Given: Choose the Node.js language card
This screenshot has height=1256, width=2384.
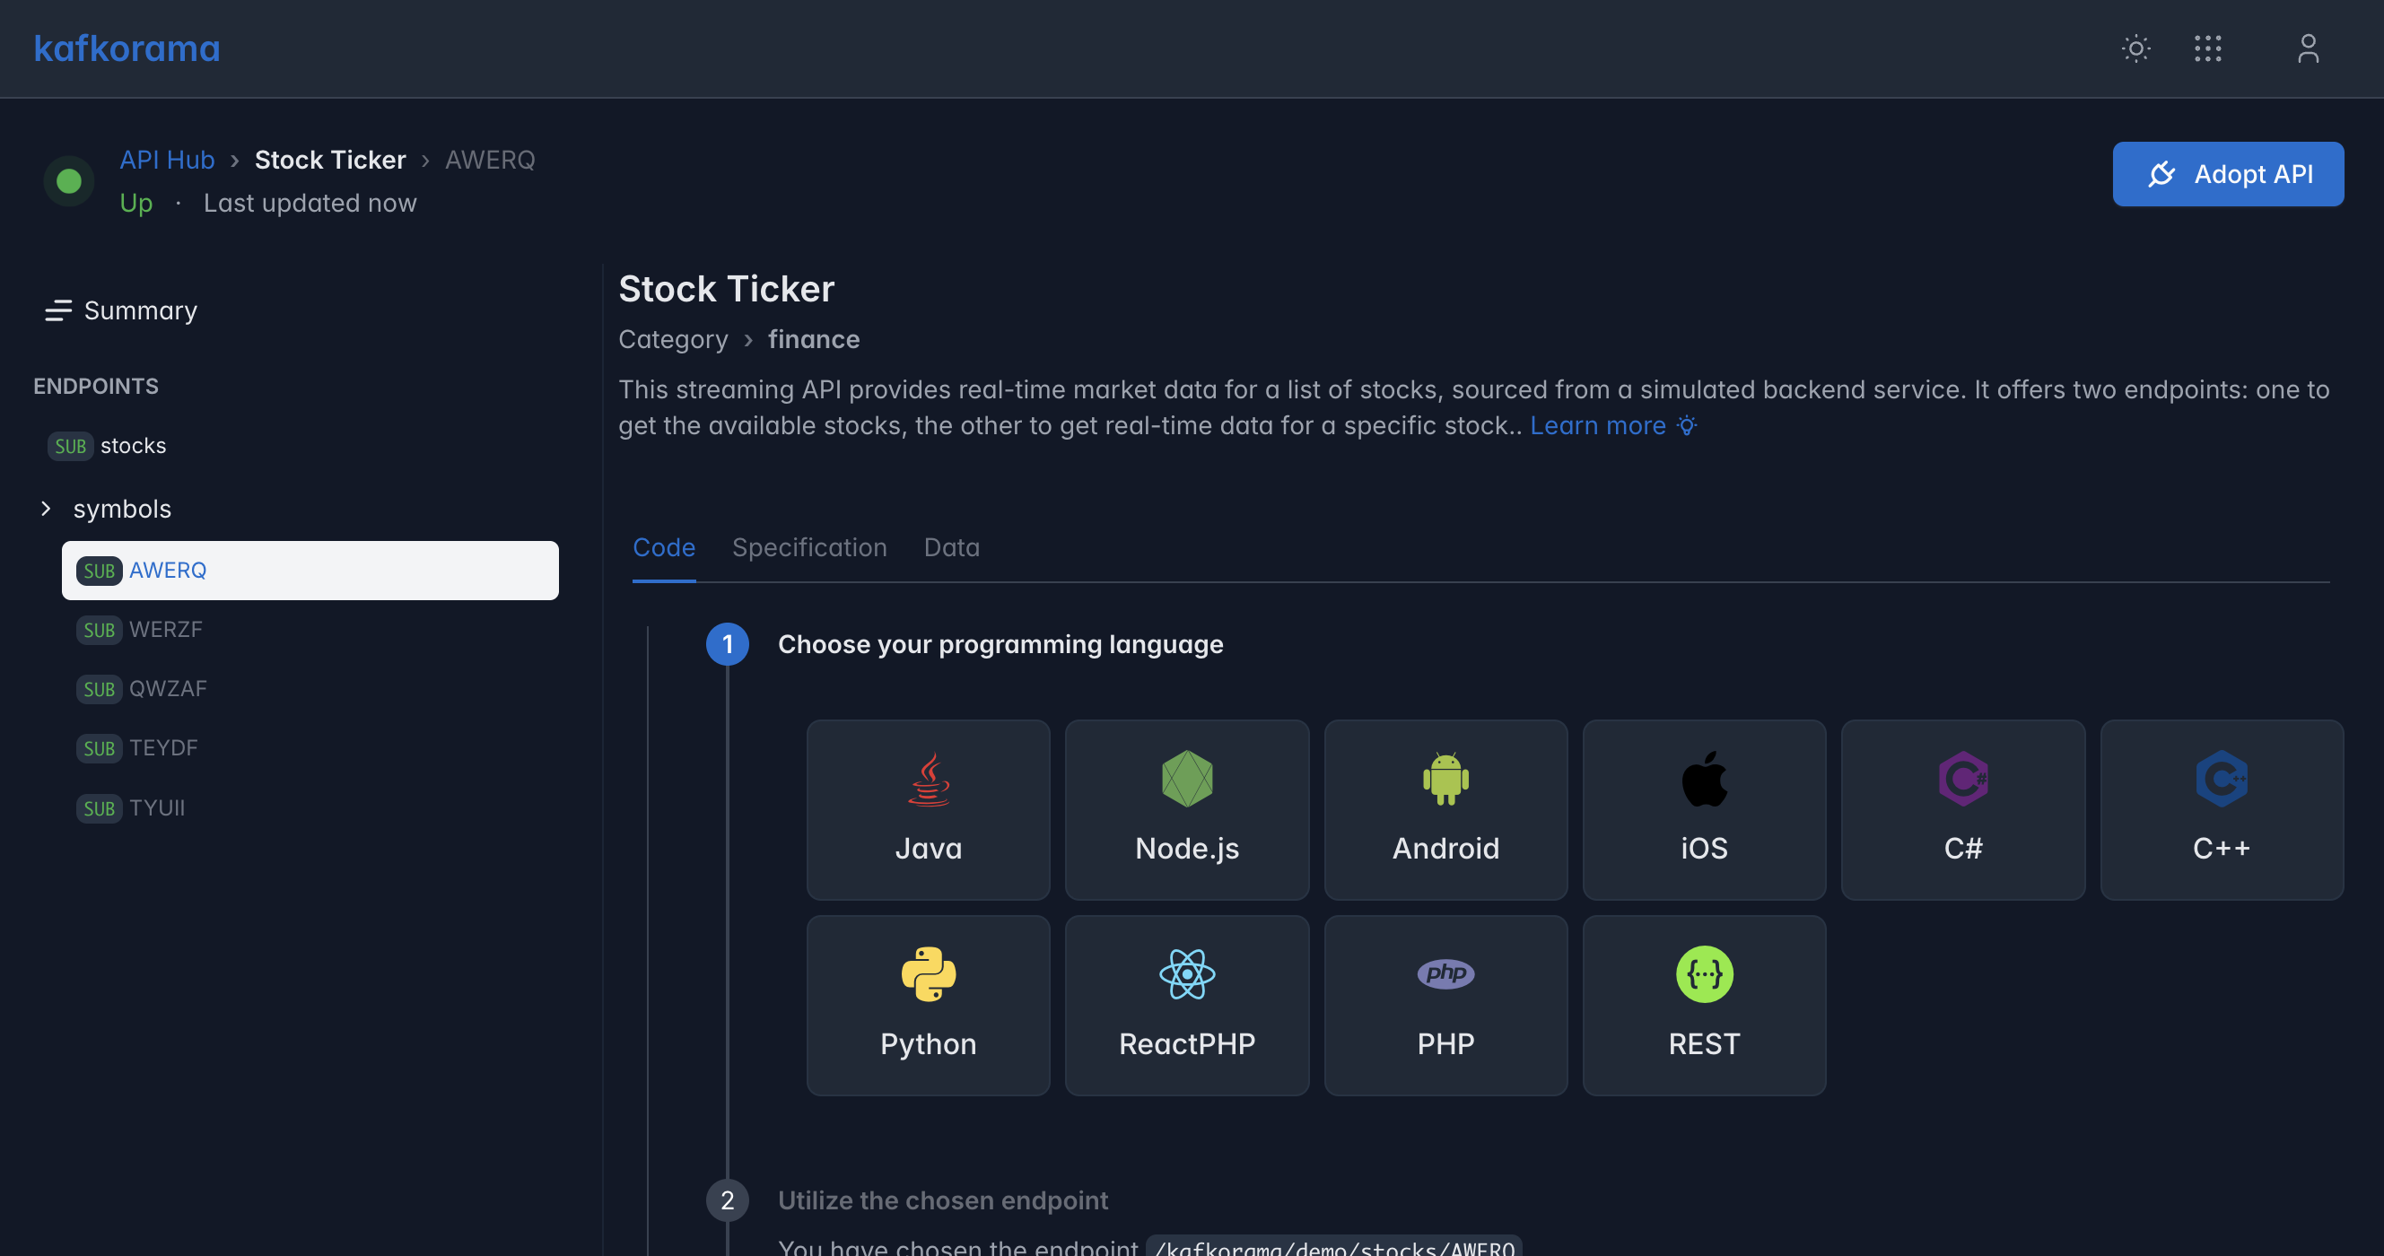Looking at the screenshot, I should coord(1186,810).
